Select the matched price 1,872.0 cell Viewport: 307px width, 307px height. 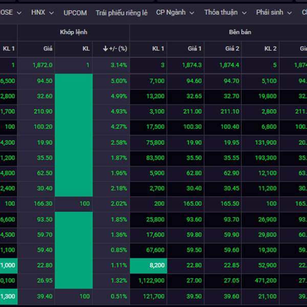pos(41,65)
